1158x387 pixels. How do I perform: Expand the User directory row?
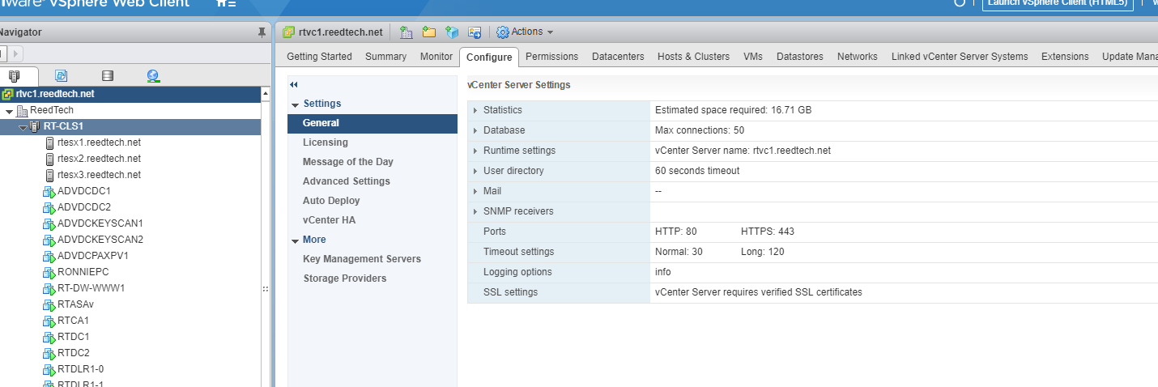coord(475,171)
